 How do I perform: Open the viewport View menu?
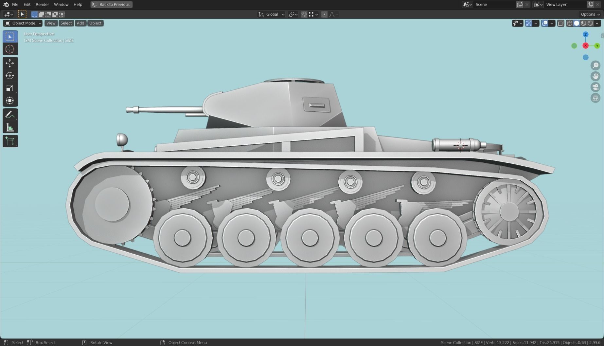[x=51, y=23]
